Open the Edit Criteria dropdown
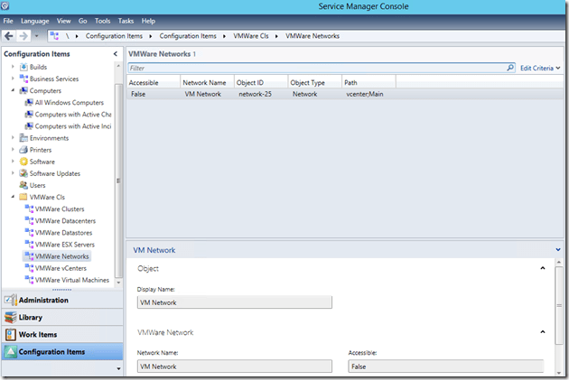The height and width of the screenshot is (380, 569). 541,68
